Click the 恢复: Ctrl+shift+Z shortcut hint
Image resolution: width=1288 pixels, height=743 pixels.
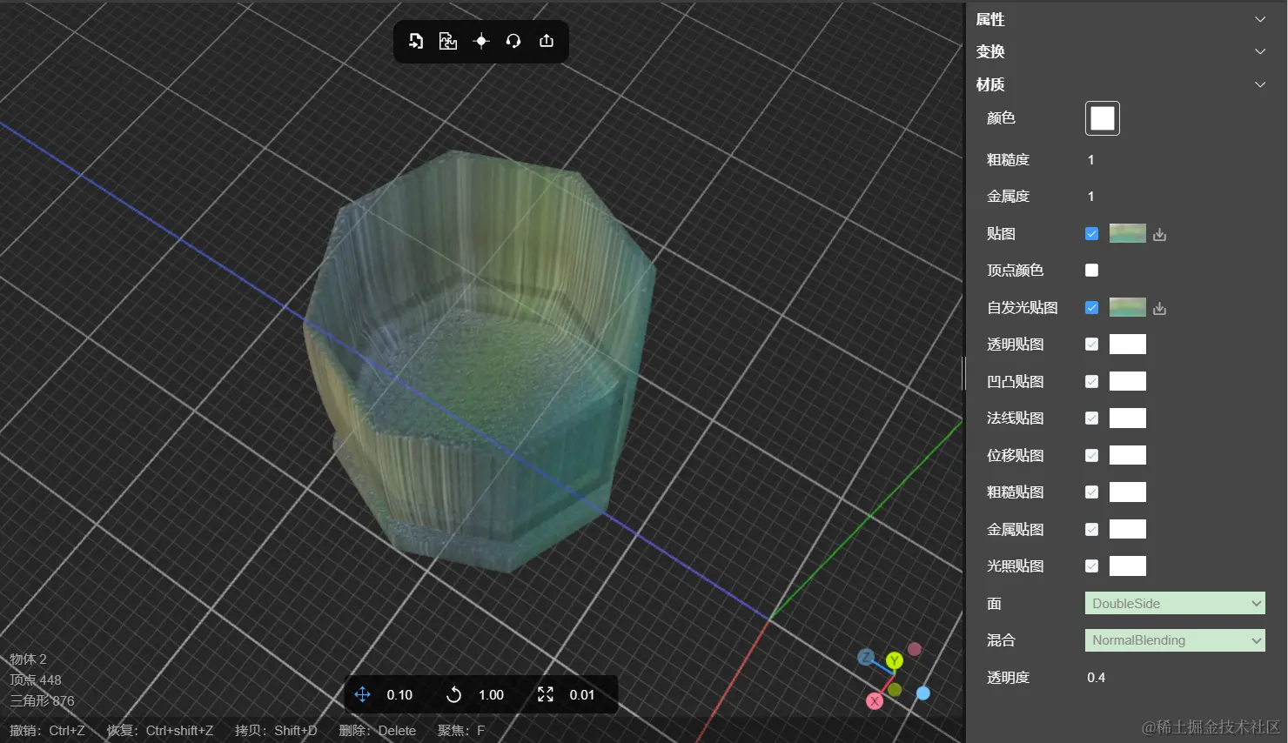point(160,731)
